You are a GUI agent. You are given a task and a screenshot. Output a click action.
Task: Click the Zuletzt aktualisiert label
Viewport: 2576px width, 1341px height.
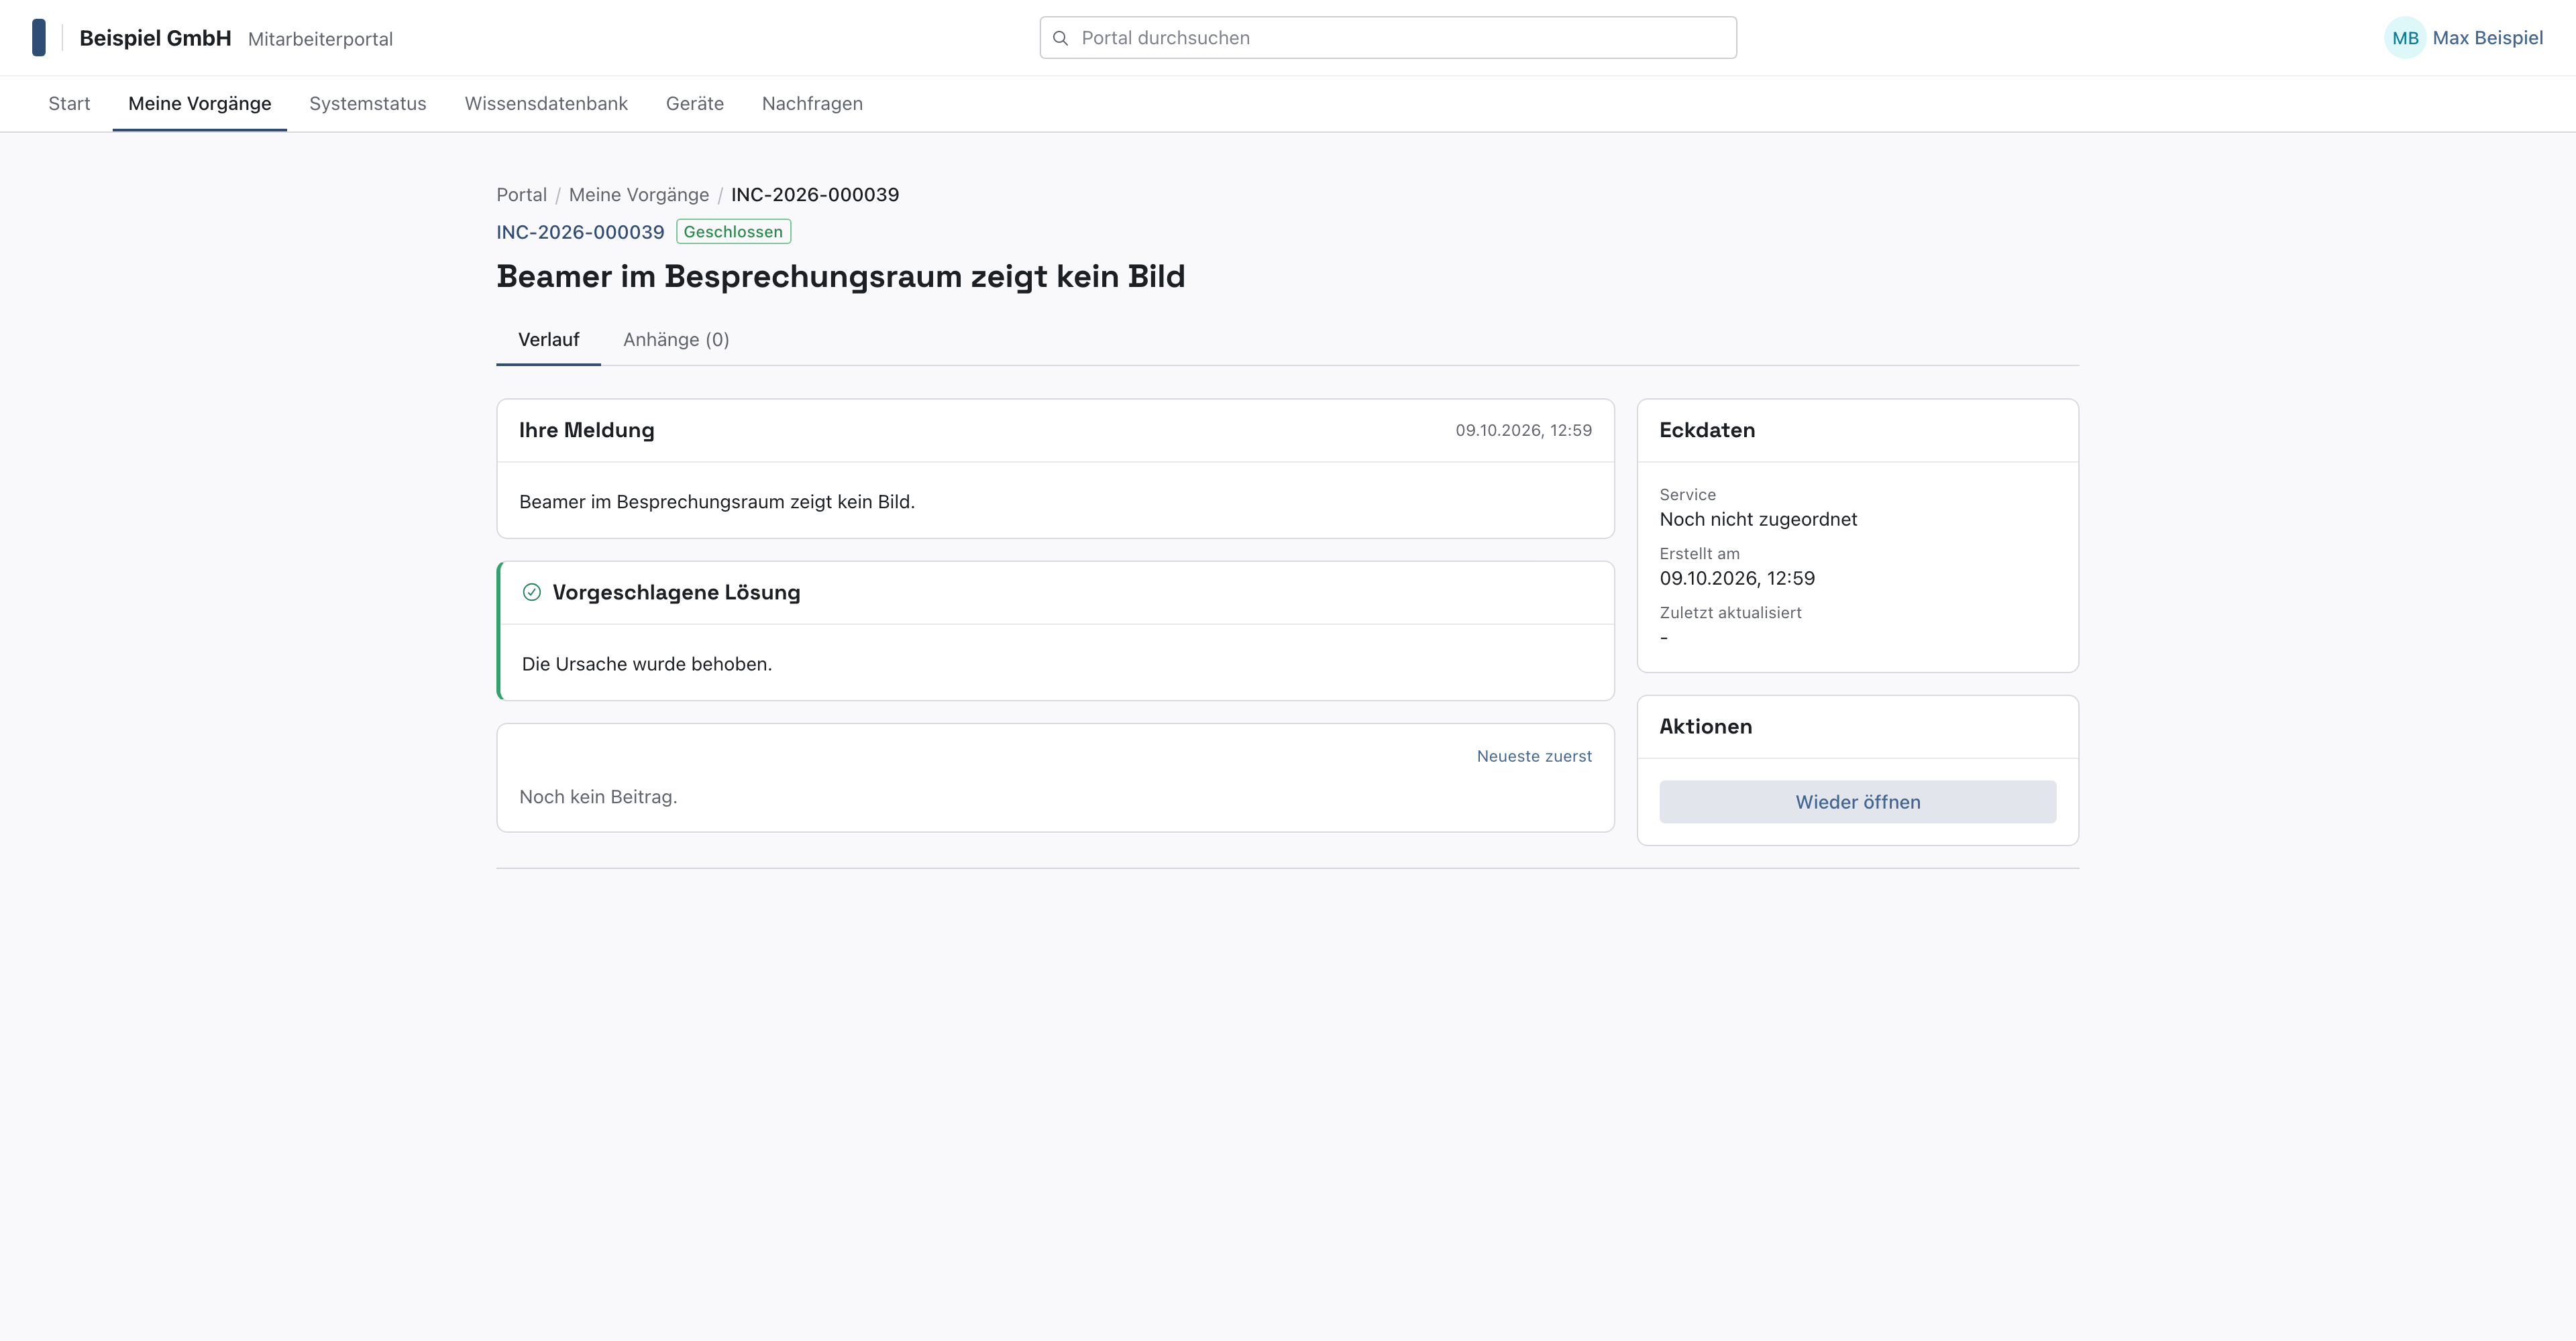[x=1730, y=613]
